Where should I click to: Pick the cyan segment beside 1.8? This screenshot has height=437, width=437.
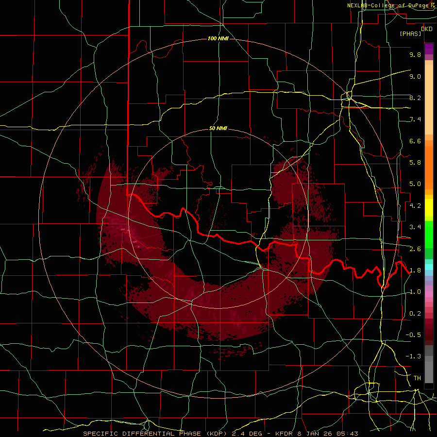429,267
